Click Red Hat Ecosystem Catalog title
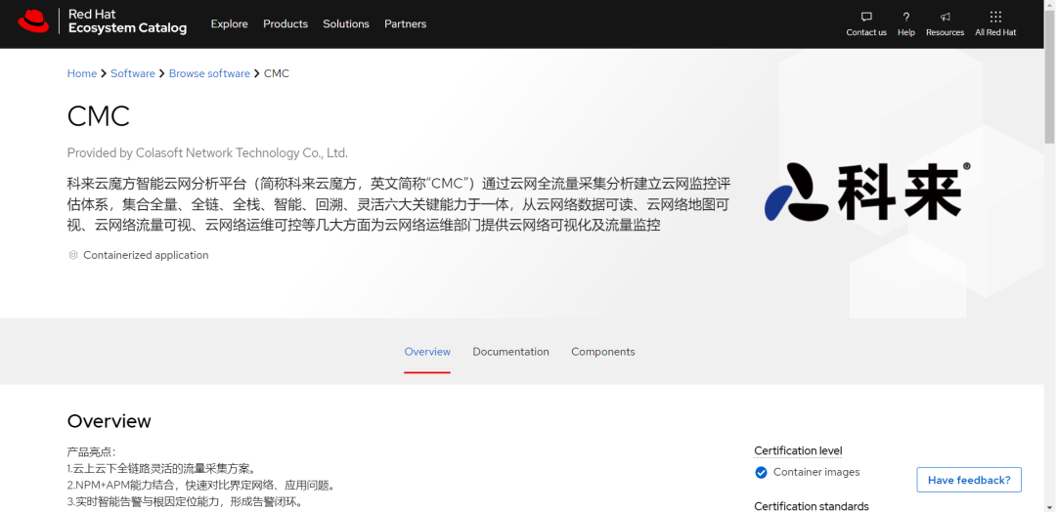Screen dimensions: 1056x512 127,21
